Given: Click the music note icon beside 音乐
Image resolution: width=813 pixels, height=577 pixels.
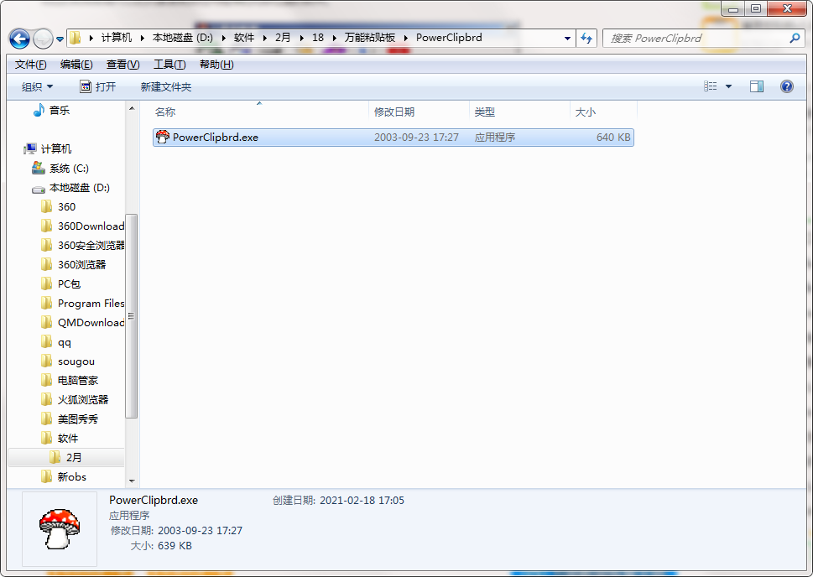Looking at the screenshot, I should pyautogui.click(x=39, y=109).
